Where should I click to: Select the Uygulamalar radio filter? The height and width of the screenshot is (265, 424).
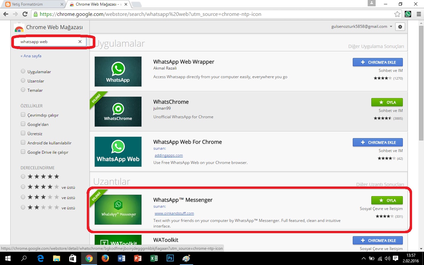pos(23,72)
